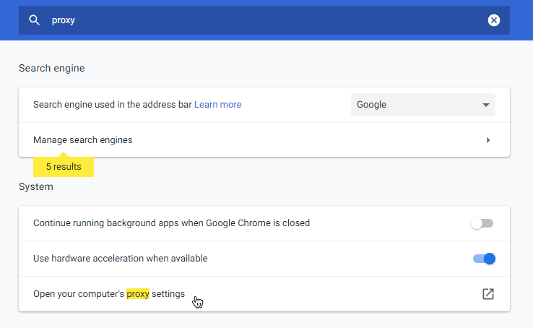Disable the hardware acceleration switch
The width and height of the screenshot is (533, 328).
tap(484, 259)
